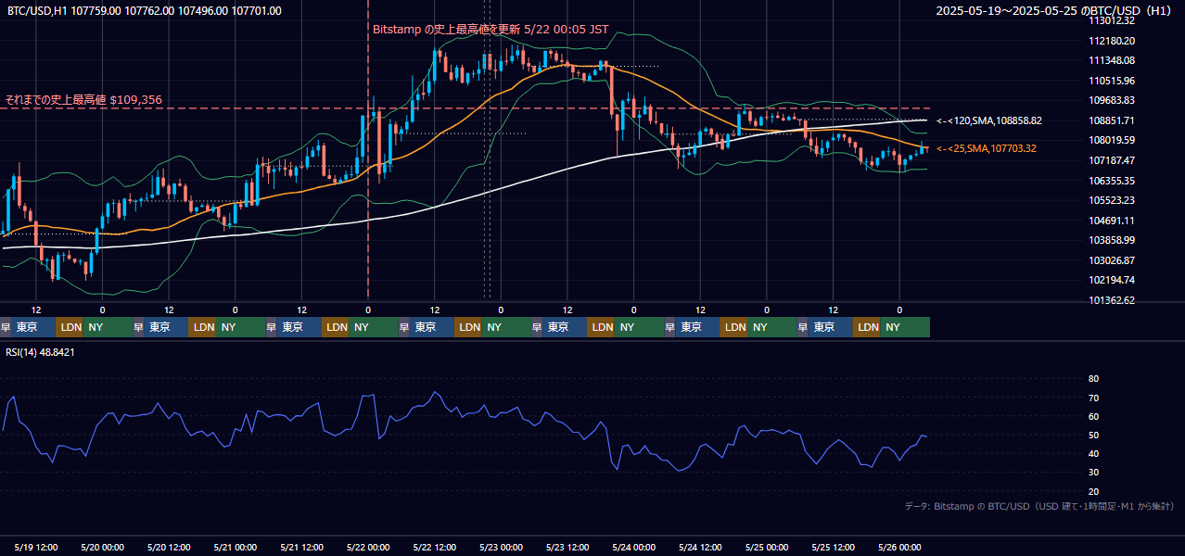This screenshot has height=556, width=1185.
Task: Click the 5/19 12:00 time axis label
Action: click(x=36, y=548)
